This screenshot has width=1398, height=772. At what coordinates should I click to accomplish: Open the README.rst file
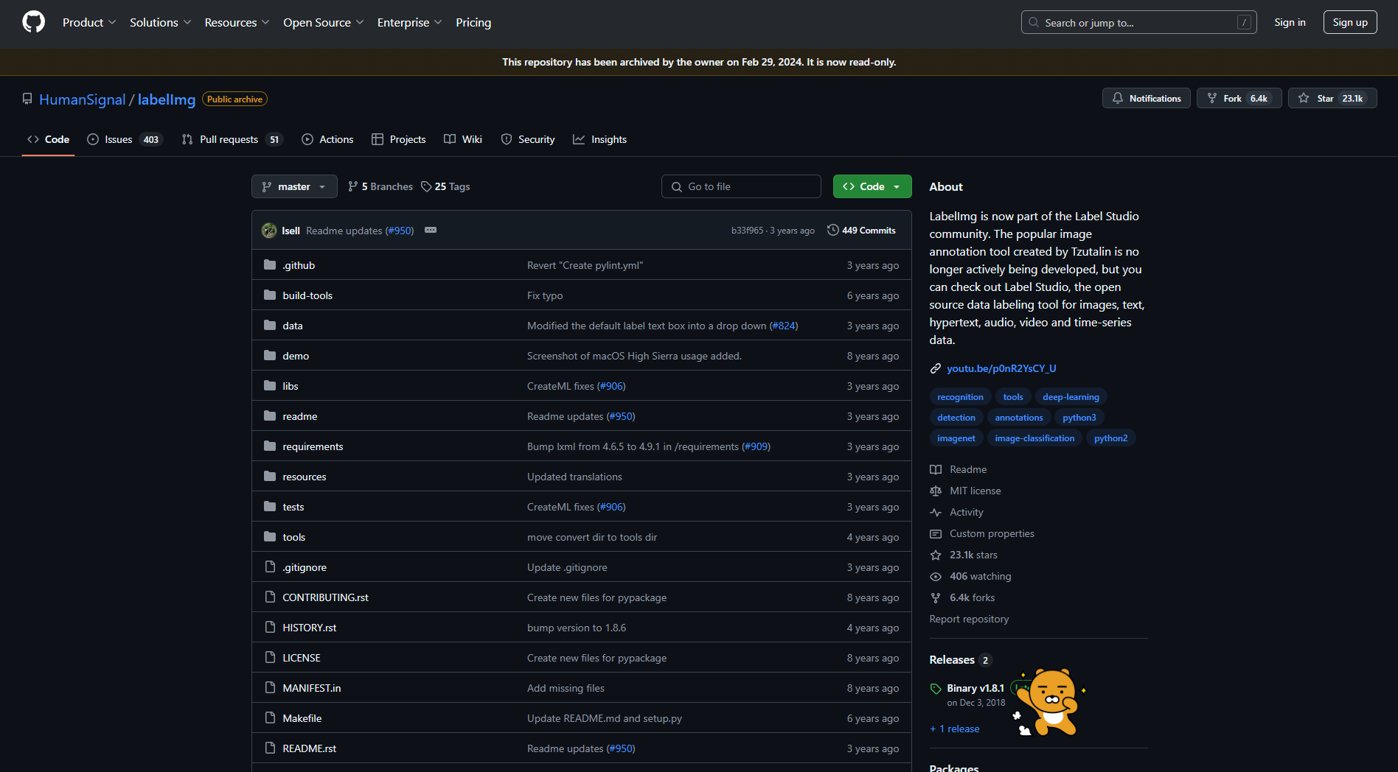(310, 748)
